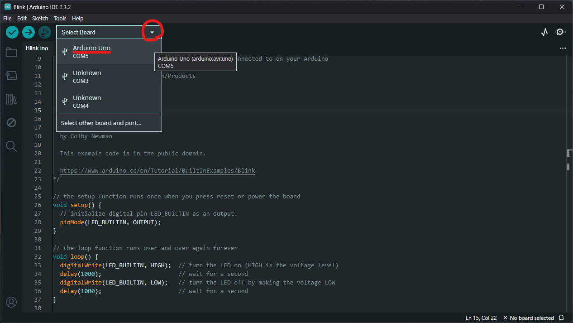Open the editor tab three-dots menu
573x323 pixels.
[563, 48]
